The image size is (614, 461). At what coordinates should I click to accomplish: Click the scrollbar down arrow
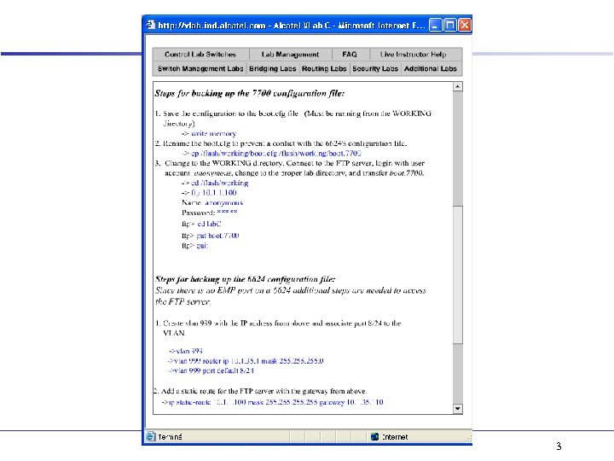(458, 409)
